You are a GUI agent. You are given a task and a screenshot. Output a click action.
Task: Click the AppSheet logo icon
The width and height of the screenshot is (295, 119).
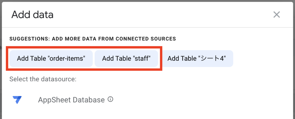(x=17, y=100)
